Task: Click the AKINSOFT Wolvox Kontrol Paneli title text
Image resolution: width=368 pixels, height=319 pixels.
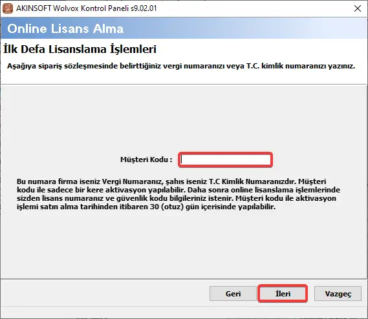Action: click(x=72, y=8)
